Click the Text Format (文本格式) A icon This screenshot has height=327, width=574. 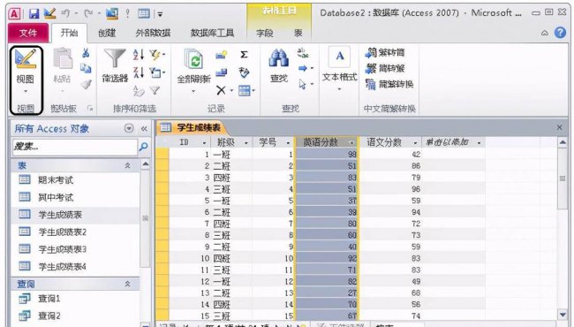pos(340,57)
